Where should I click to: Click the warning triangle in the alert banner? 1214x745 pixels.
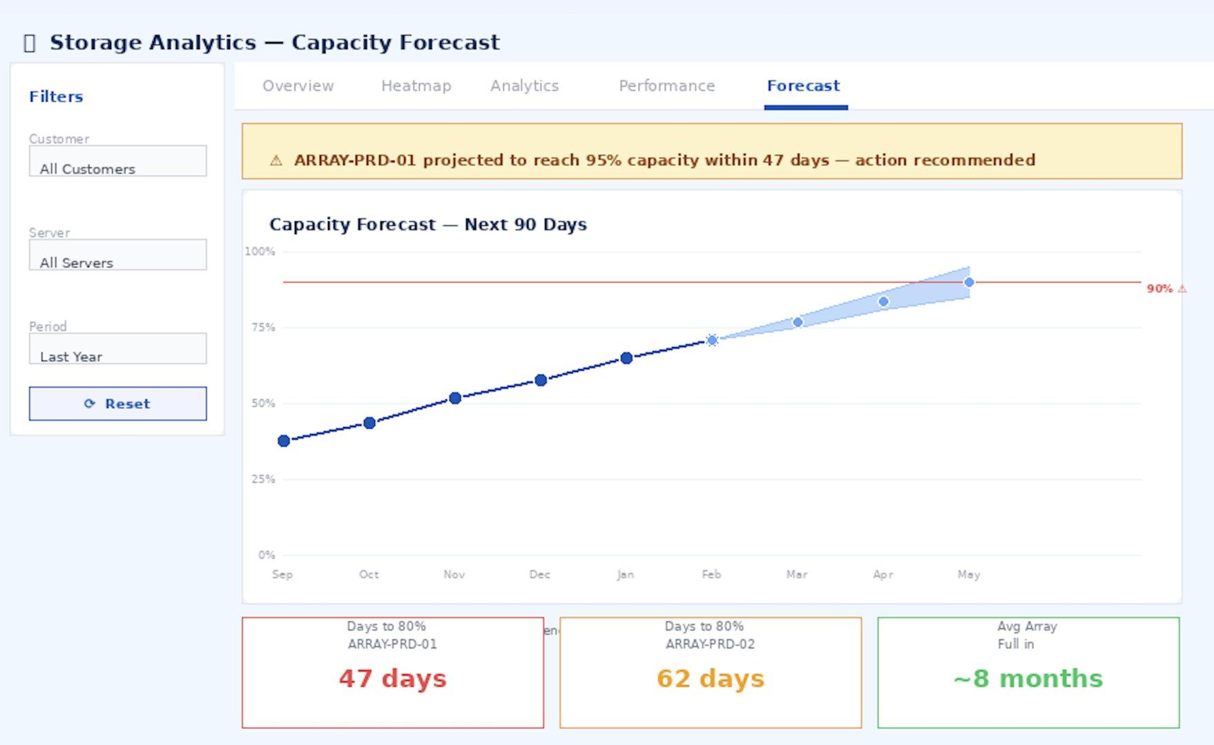(276, 161)
